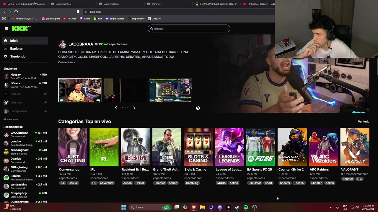This screenshot has width=378, height=212.
Task: Click the MOBA tag under League of Legends
Action: [x=221, y=183]
